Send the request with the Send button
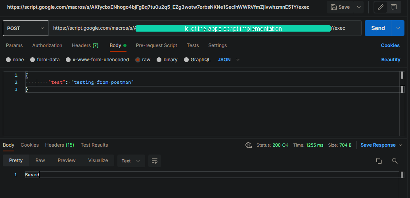This screenshot has width=410, height=198. [x=378, y=28]
